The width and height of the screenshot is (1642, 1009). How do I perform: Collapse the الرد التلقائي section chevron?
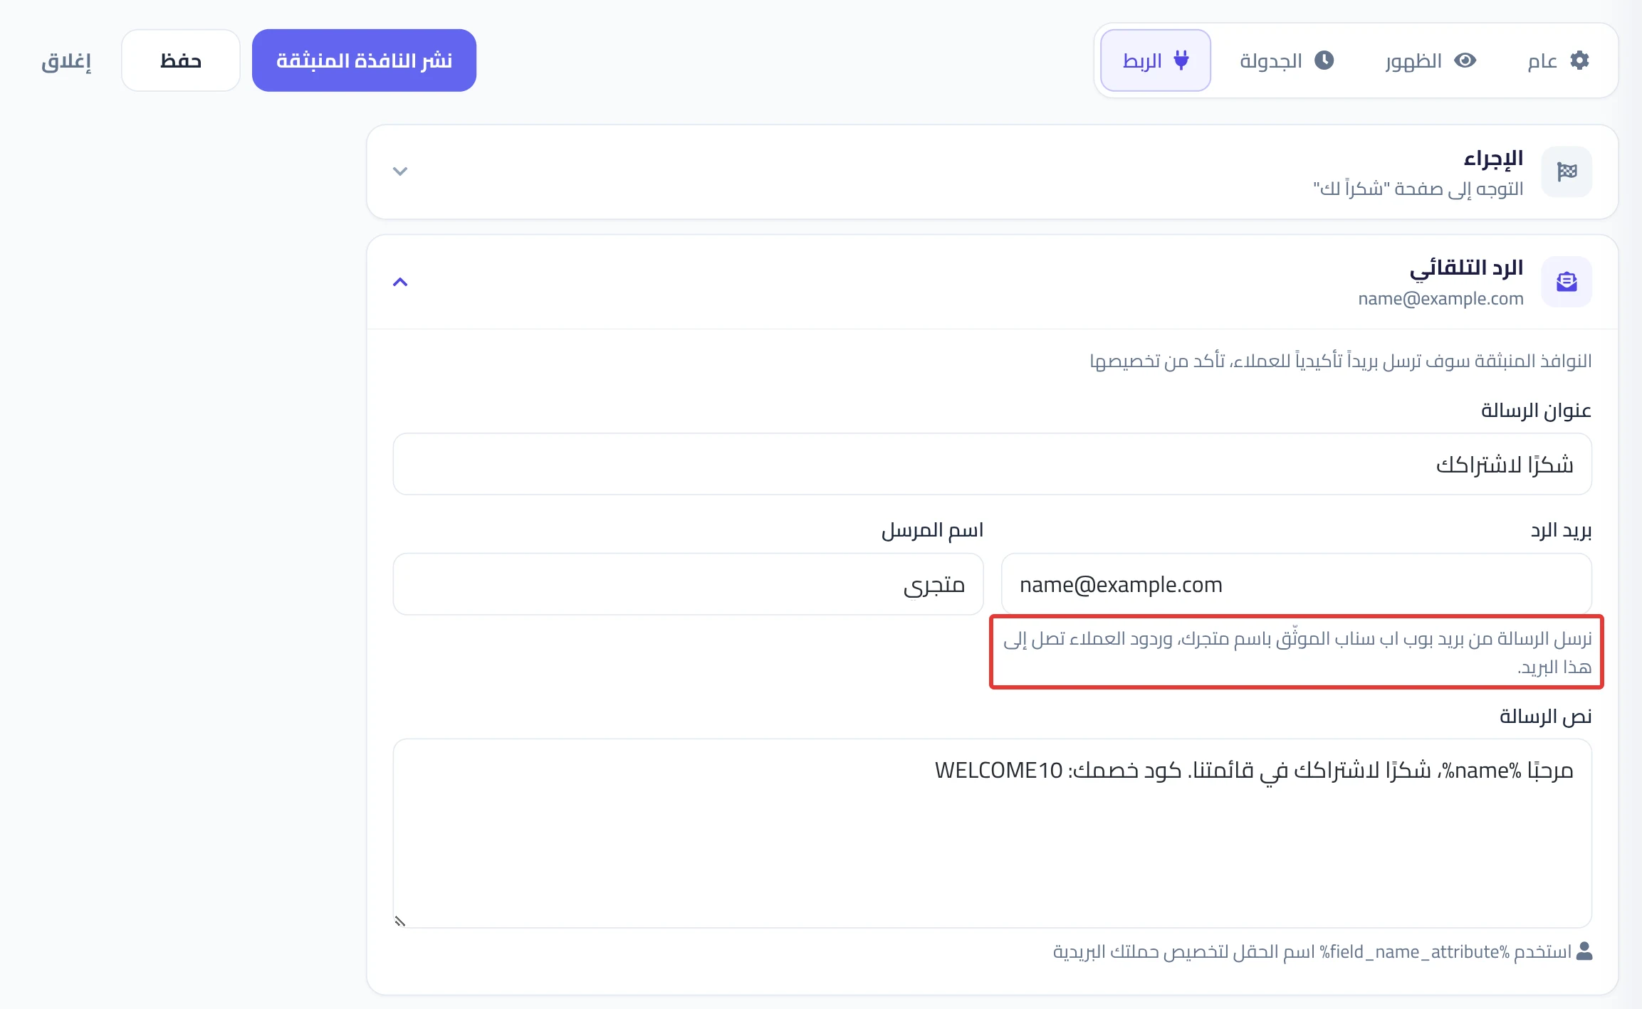coord(400,282)
